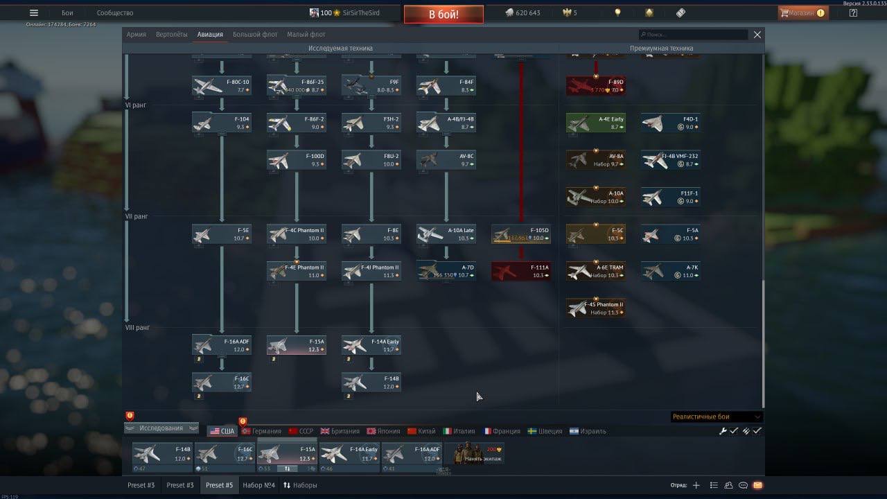Select the F-16C crew slot
Viewport: 887px width, 499px height.
(x=225, y=457)
